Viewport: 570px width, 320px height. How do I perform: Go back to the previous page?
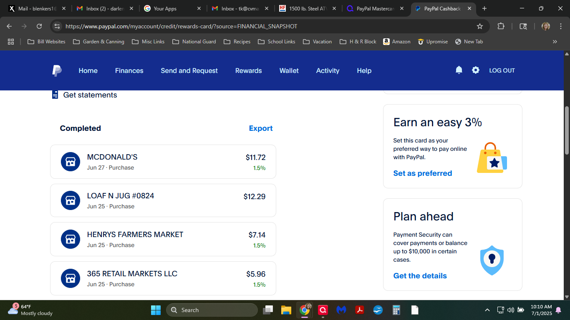tap(9, 26)
